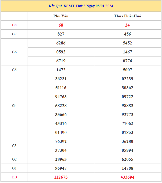This screenshot has width=162, height=183.
Task: Click ThừaThiênHuế special prize 433694
Action: point(127,177)
